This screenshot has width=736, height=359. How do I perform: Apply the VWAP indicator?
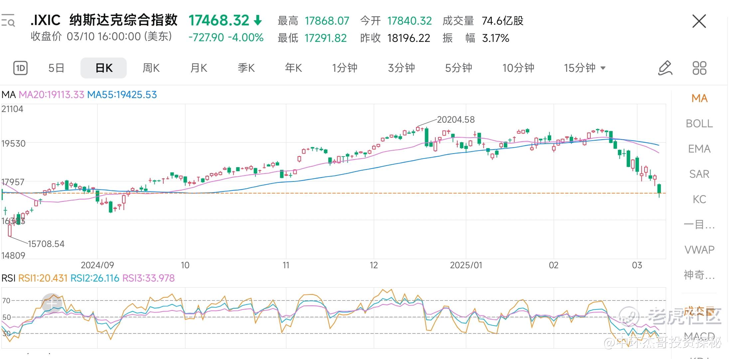tap(699, 250)
